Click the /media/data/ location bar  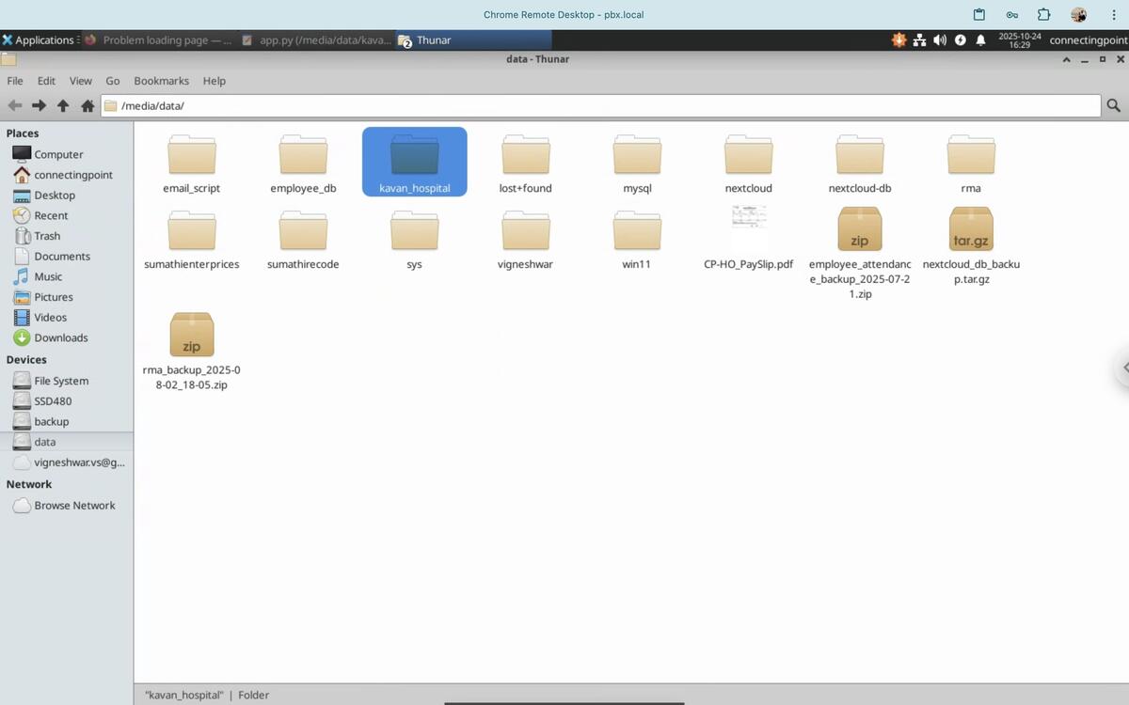pos(602,106)
